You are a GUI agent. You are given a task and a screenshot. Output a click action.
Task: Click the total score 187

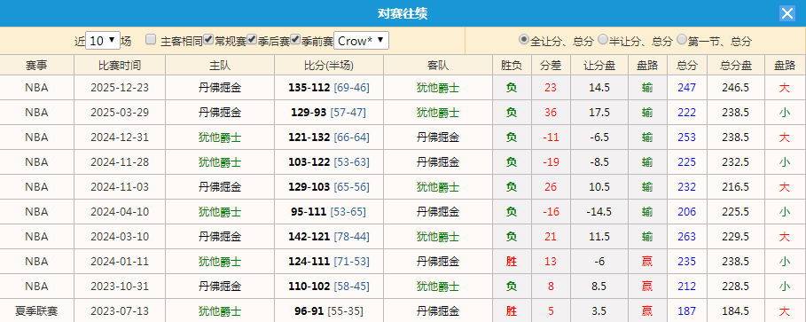pyautogui.click(x=687, y=310)
